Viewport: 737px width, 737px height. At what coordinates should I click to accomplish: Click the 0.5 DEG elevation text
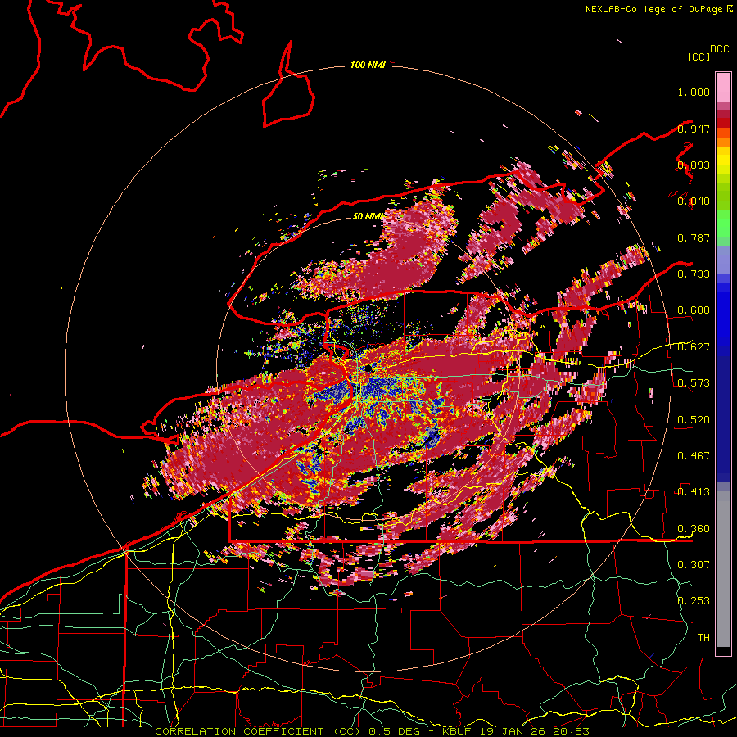point(394,731)
